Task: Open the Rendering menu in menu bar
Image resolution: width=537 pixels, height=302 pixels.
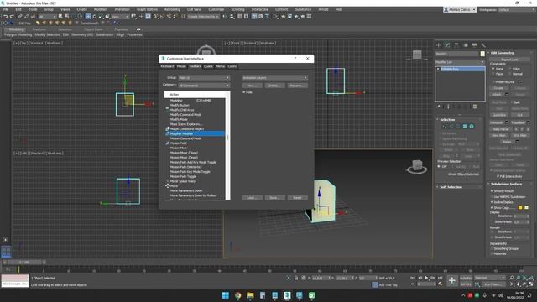Action: (172, 9)
